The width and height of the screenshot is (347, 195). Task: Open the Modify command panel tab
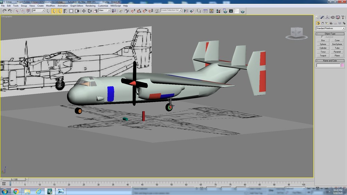(322, 17)
